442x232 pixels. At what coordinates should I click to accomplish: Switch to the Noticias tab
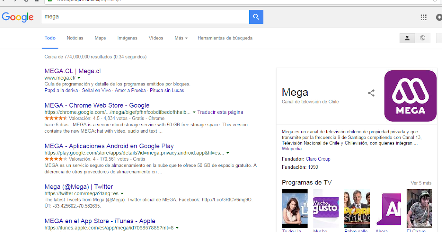pyautogui.click(x=75, y=38)
